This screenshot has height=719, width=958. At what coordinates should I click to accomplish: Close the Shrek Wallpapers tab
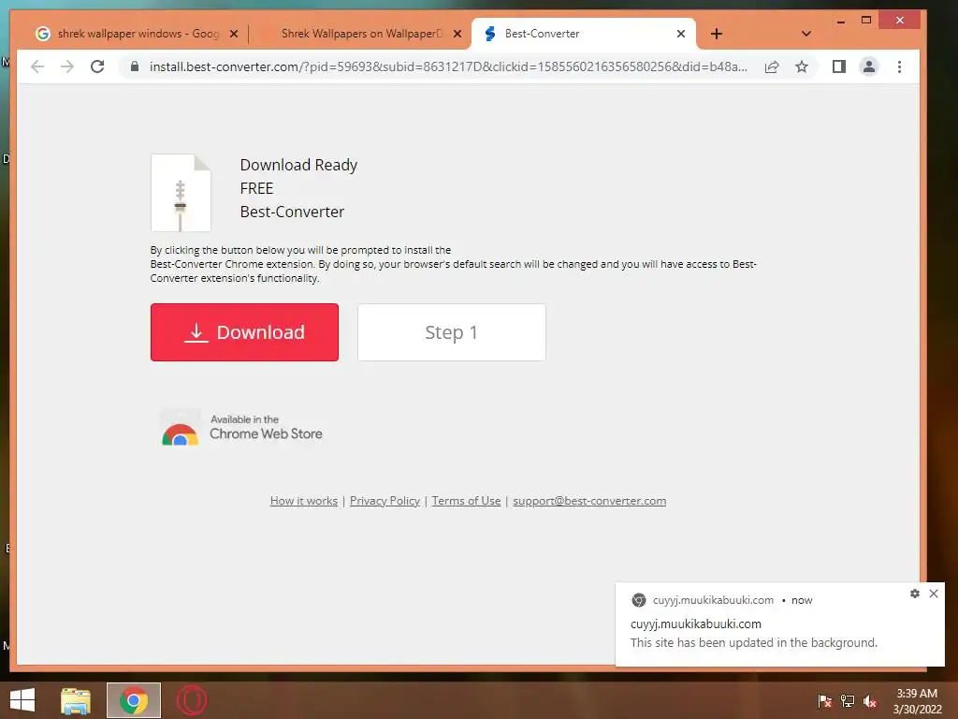coord(457,34)
